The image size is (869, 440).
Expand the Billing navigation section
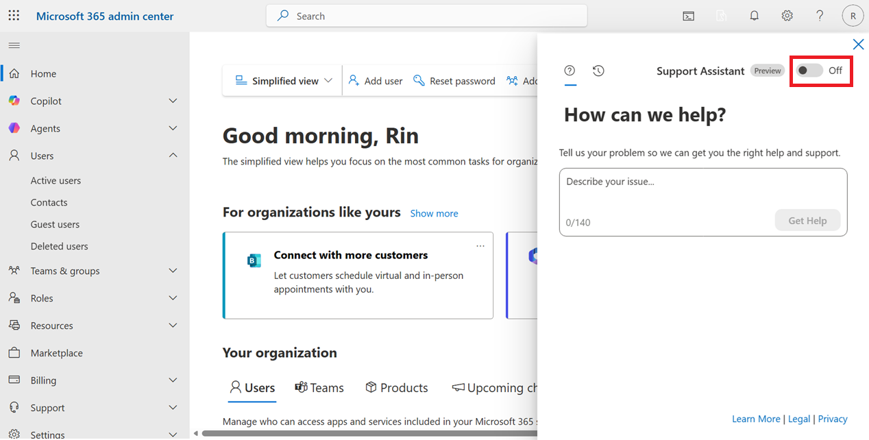pos(173,380)
